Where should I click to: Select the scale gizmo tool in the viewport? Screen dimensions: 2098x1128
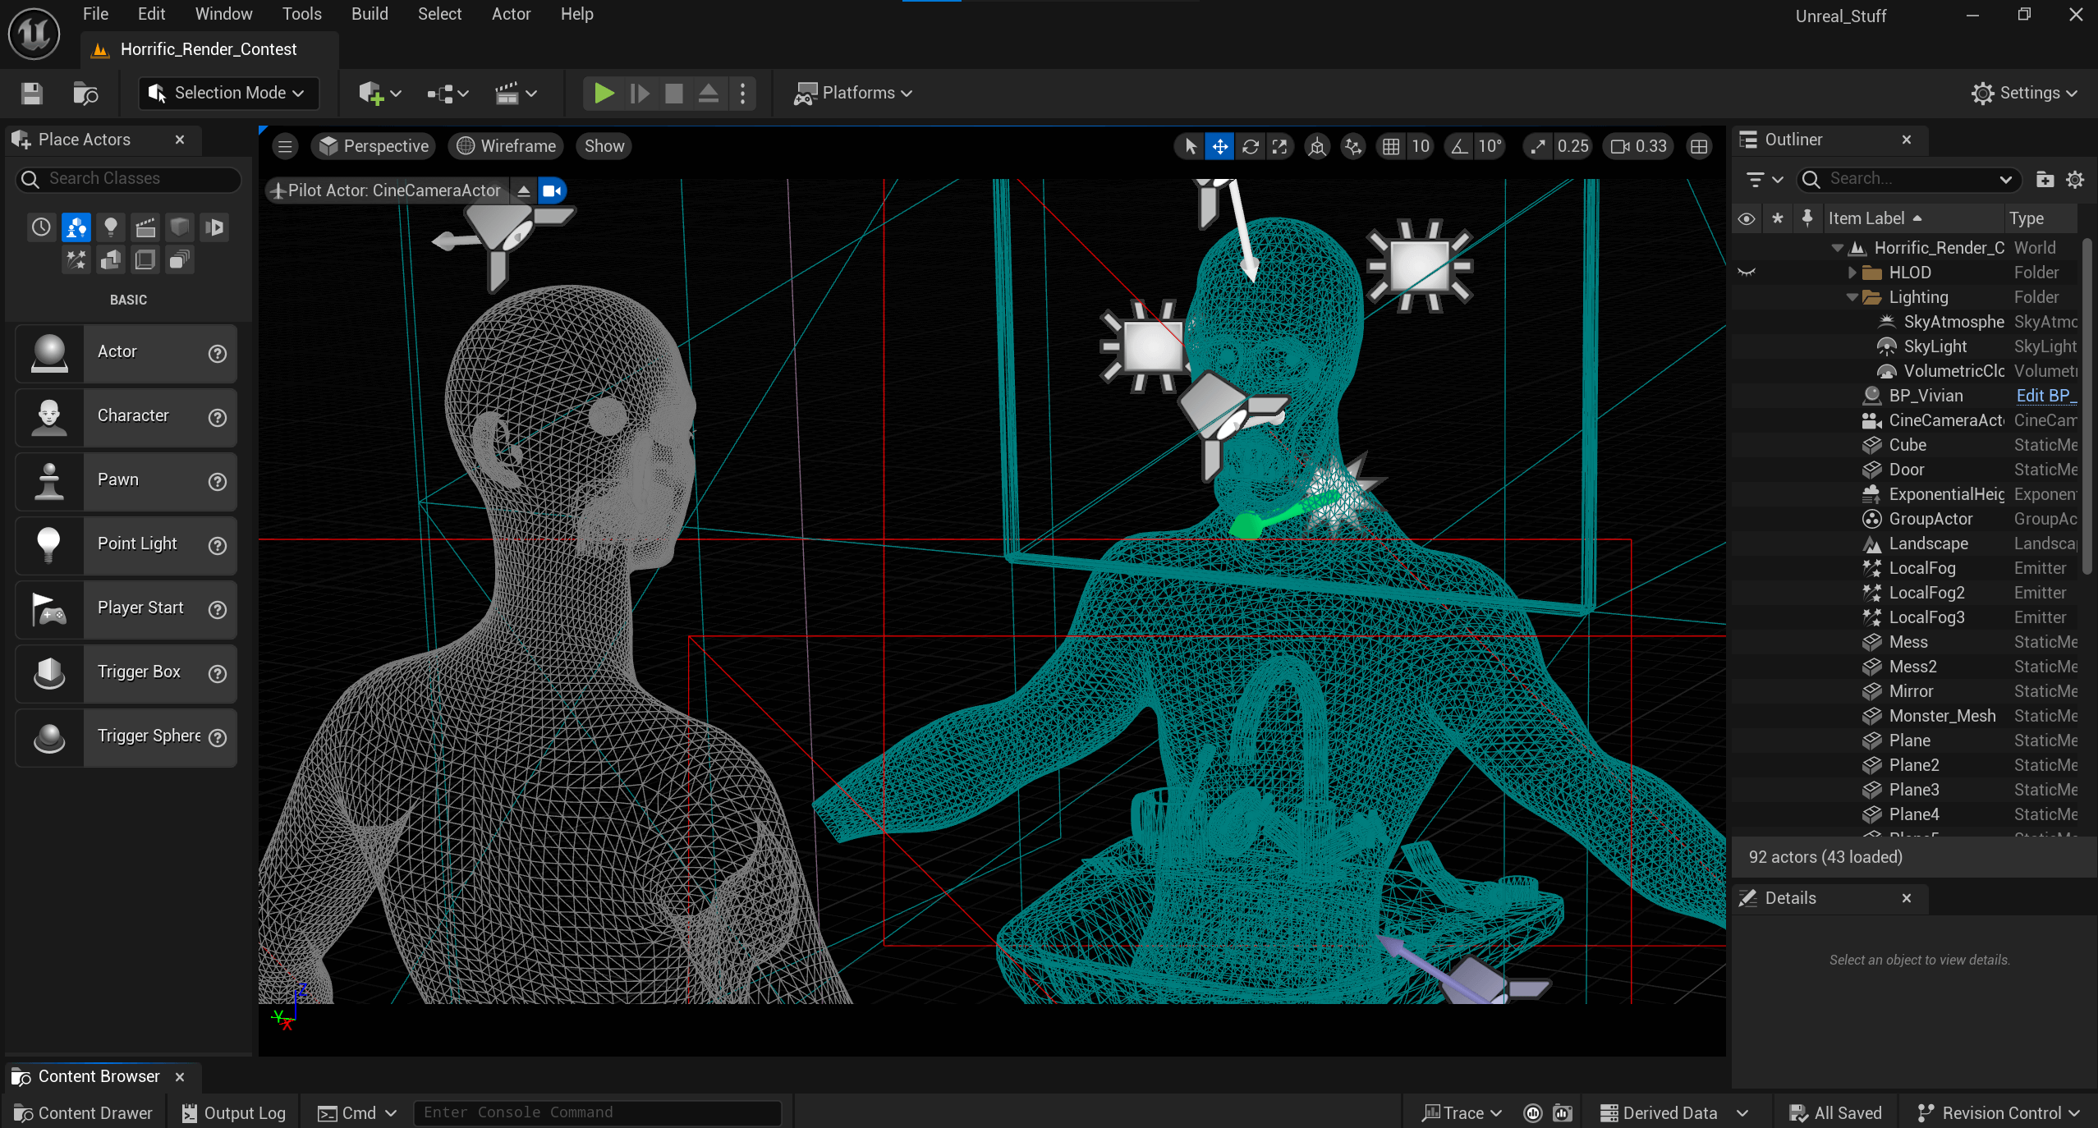pos(1279,146)
